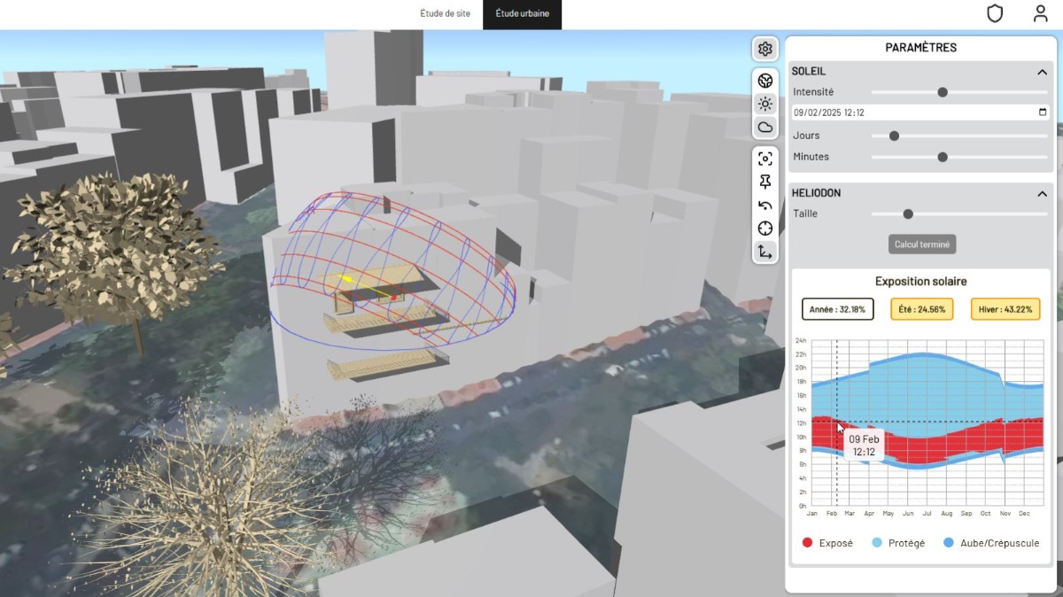Viewport: 1063px width, 597px height.
Task: Select the Étude urbaine tab
Action: tap(522, 14)
